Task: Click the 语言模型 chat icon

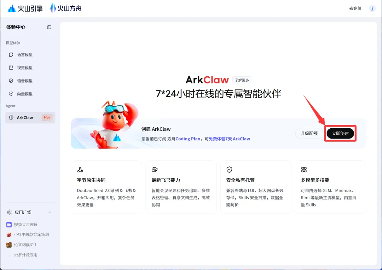Action: [11, 54]
